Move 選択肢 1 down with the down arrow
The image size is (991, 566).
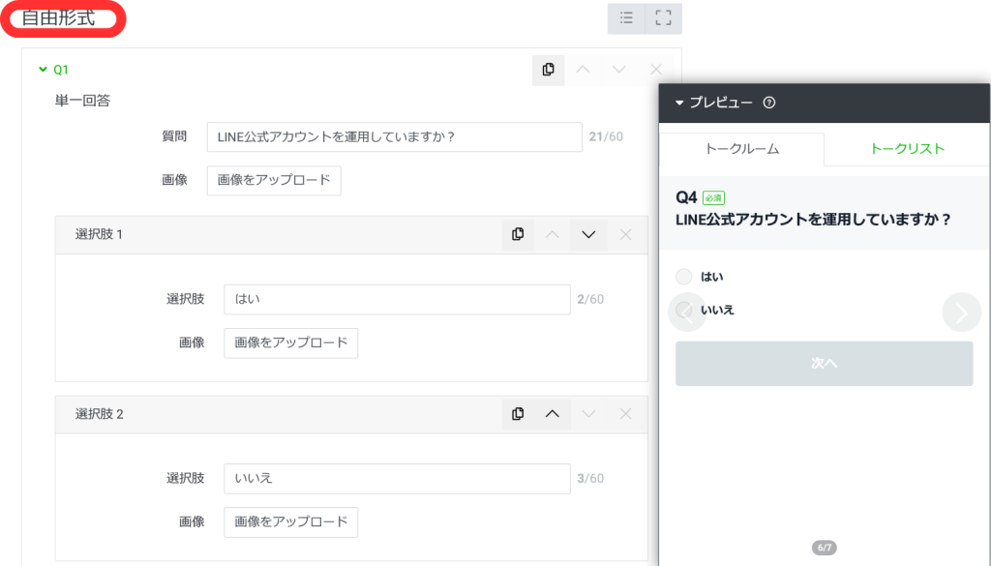point(588,234)
